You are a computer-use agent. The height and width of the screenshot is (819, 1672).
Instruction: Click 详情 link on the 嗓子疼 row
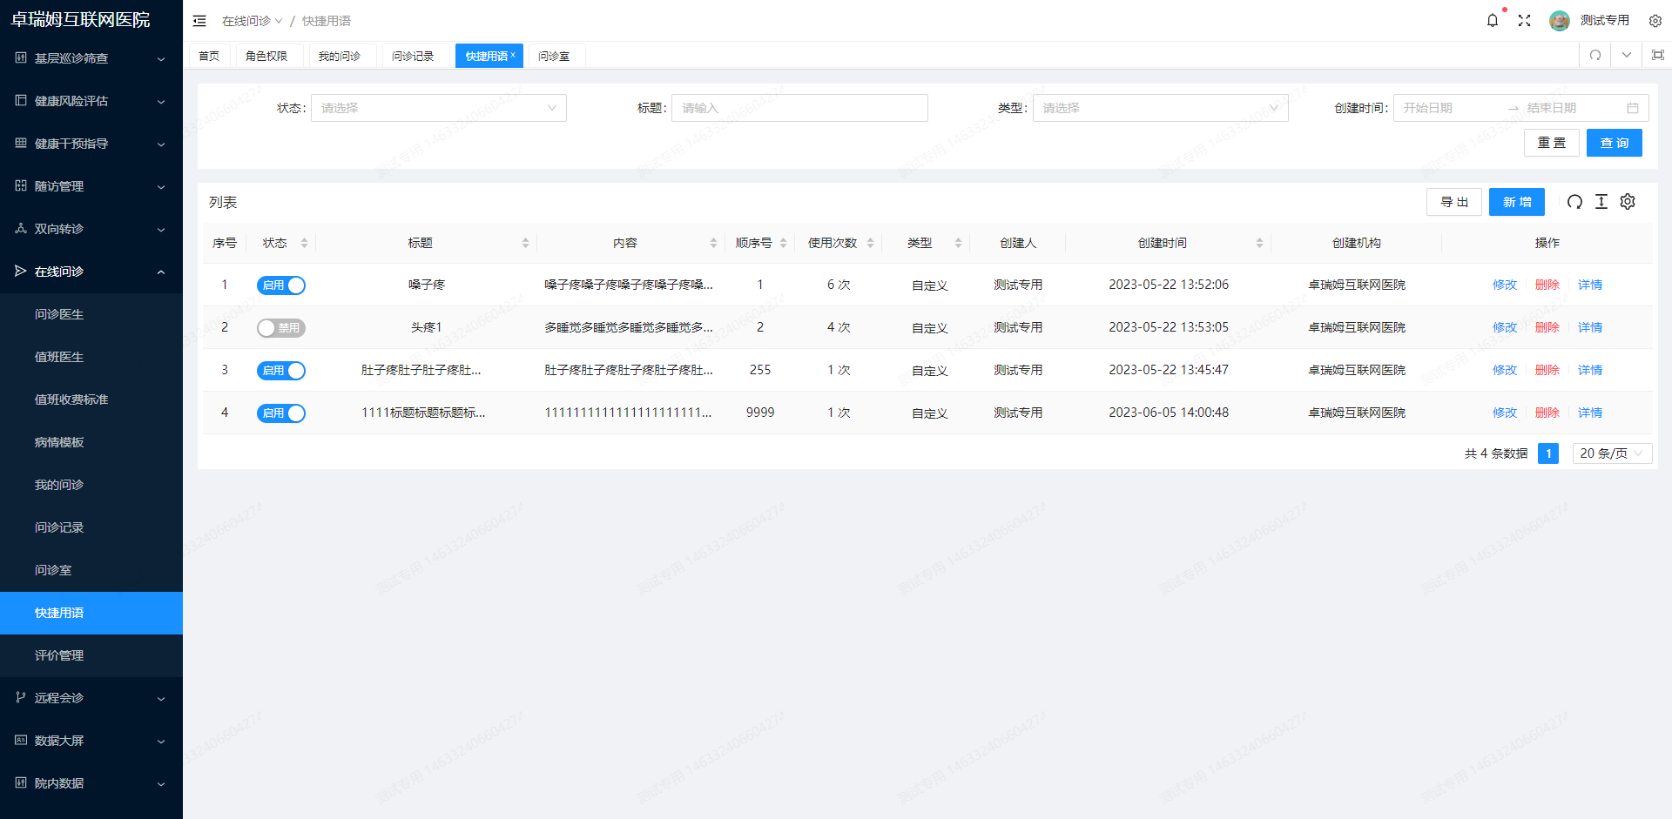pos(1589,285)
